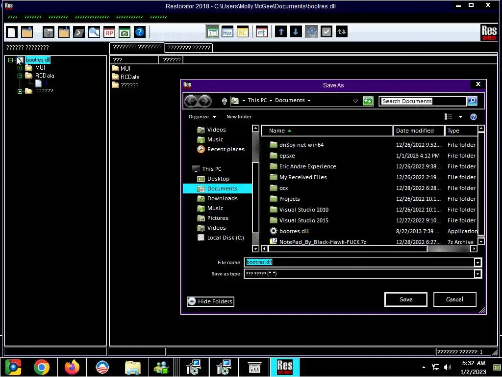Click the dialog edit mode toolbar icon
This screenshot has height=377, width=502.
click(x=262, y=32)
